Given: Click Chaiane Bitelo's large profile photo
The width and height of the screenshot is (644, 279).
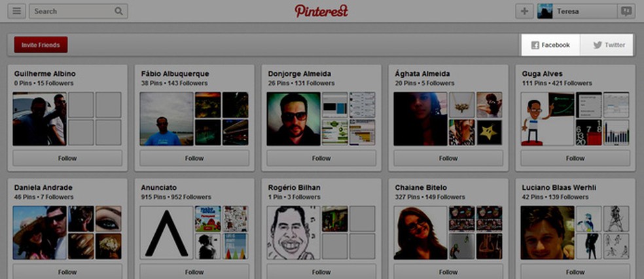Looking at the screenshot, I should (x=420, y=232).
